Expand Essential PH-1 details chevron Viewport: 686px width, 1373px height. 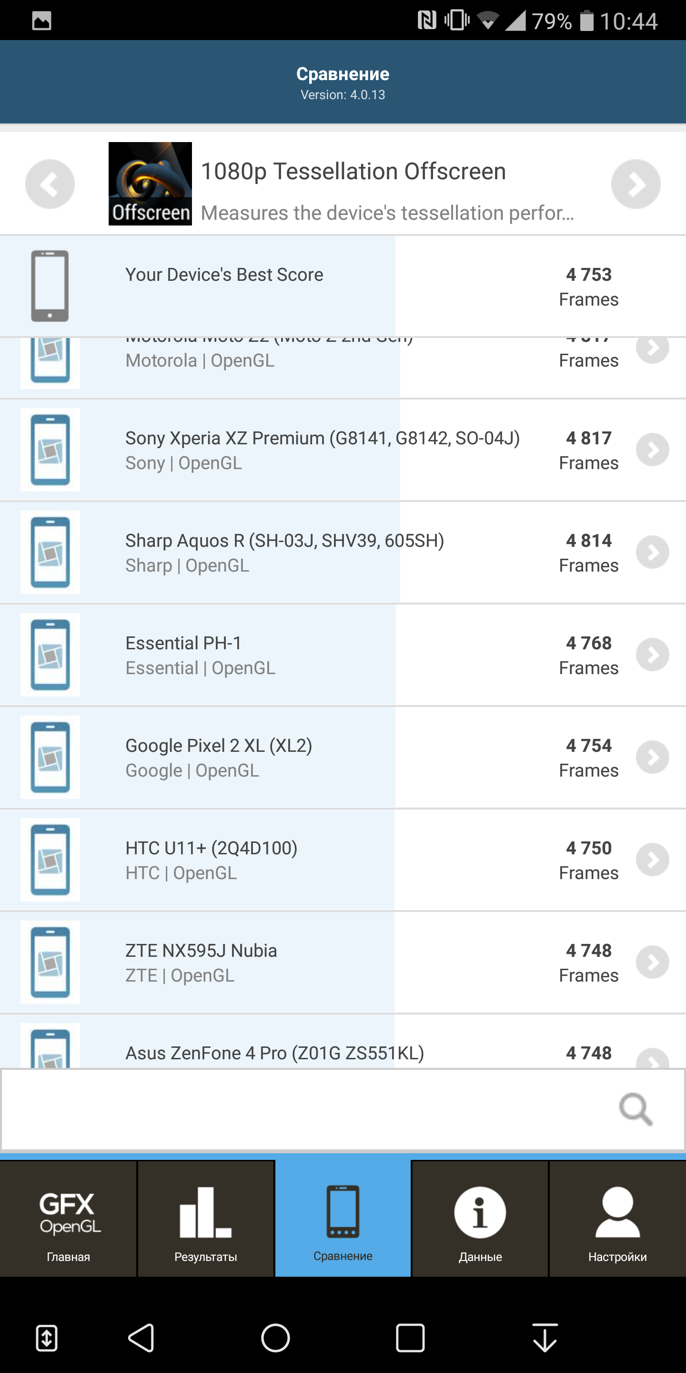pyautogui.click(x=653, y=655)
